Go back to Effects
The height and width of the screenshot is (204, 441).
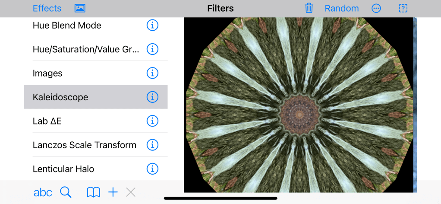(47, 8)
